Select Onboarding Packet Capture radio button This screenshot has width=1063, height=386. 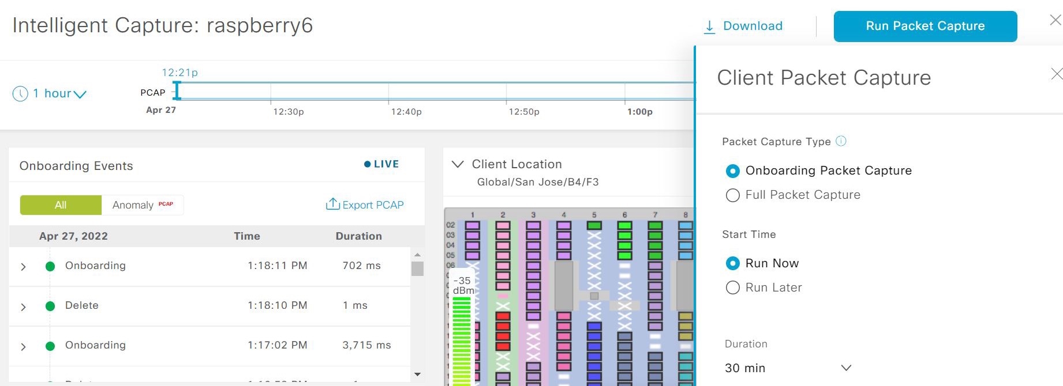(x=732, y=171)
